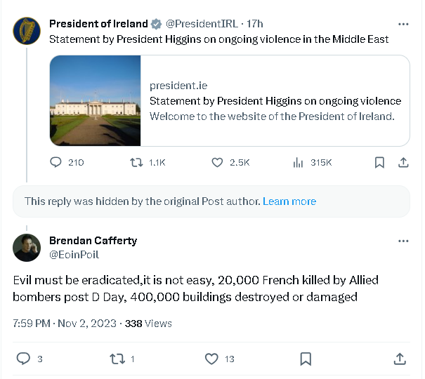Like Brendan Cafferty's reply
The height and width of the screenshot is (379, 425).
coord(211,359)
